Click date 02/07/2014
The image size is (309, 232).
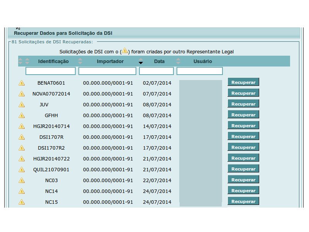click(157, 83)
